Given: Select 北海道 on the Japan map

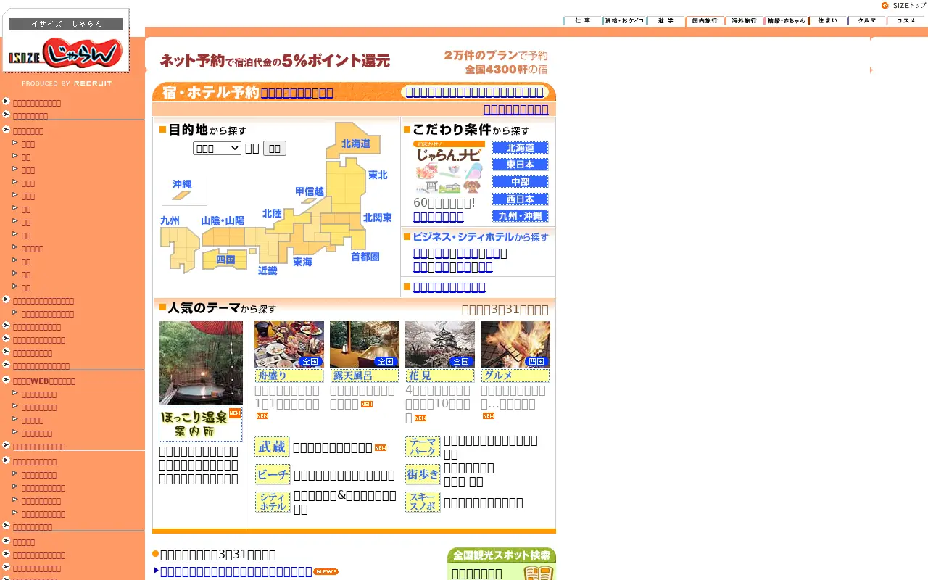Looking at the screenshot, I should [x=355, y=144].
